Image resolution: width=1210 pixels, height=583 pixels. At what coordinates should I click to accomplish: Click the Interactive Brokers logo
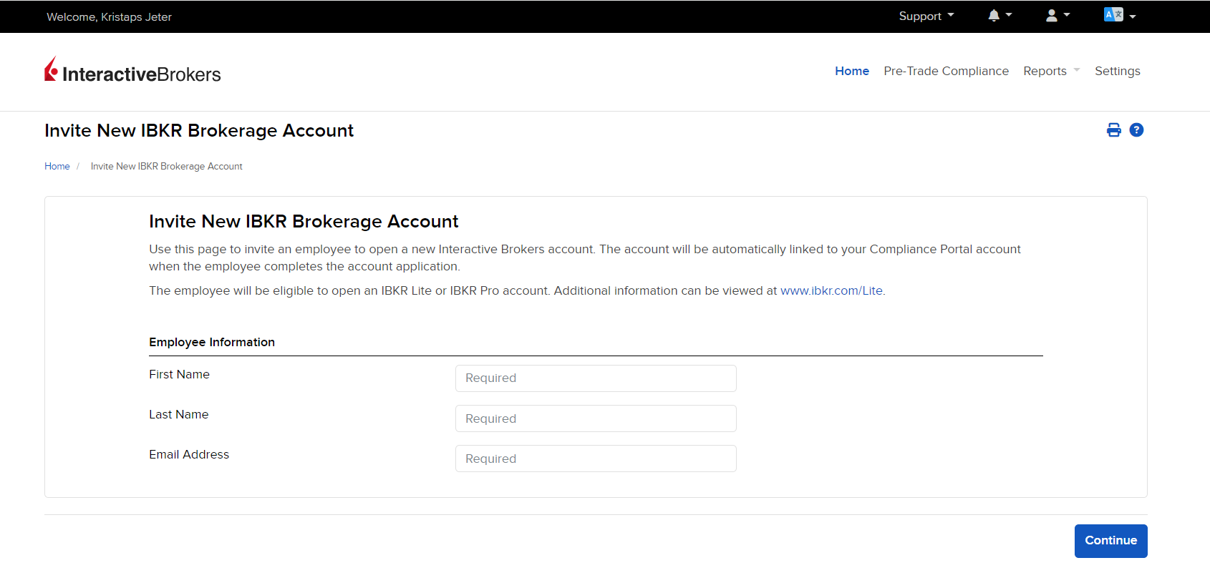(x=132, y=71)
